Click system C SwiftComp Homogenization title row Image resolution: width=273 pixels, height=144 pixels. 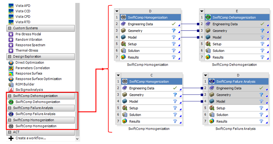click(152, 82)
